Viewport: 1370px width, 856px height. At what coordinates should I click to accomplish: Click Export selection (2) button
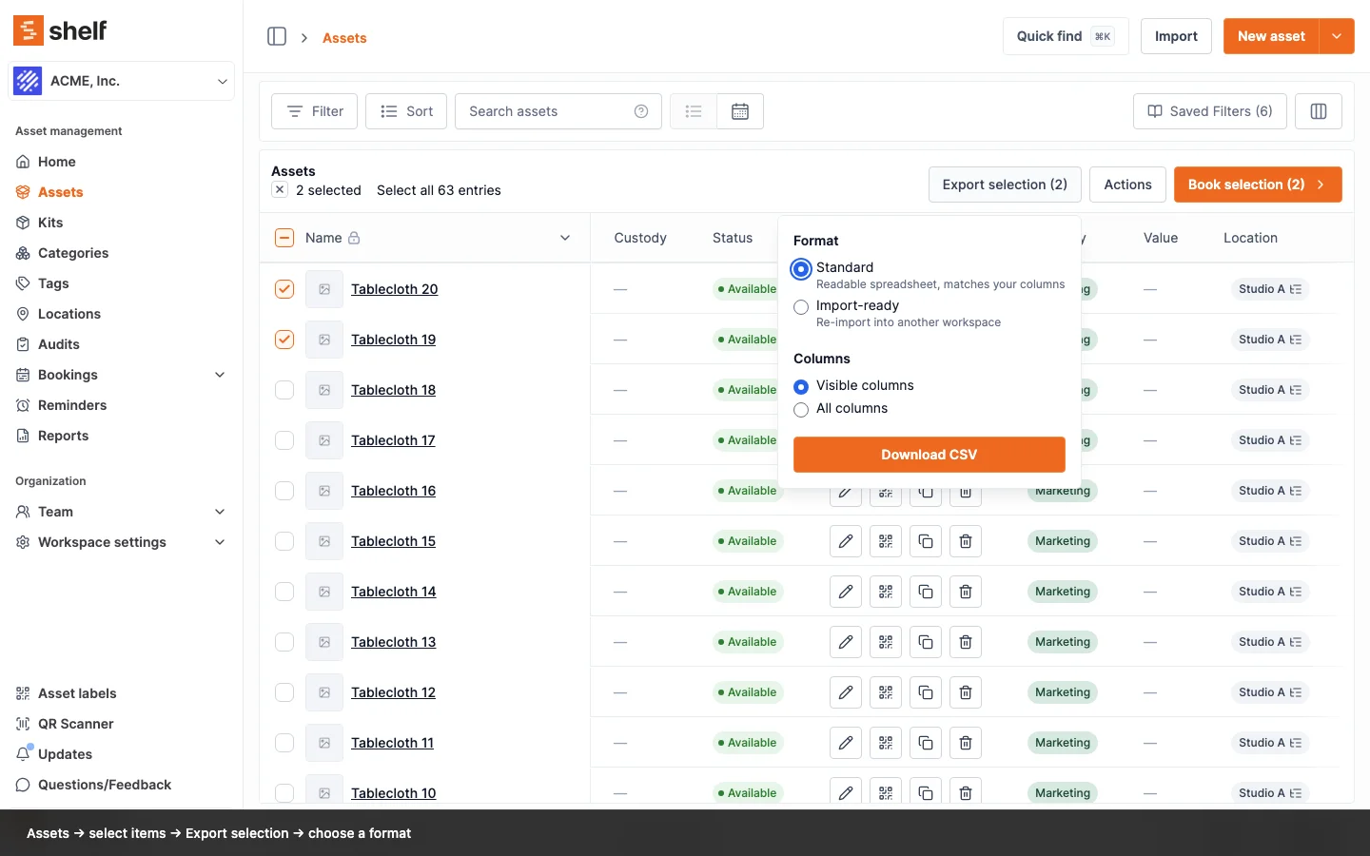pos(1005,185)
